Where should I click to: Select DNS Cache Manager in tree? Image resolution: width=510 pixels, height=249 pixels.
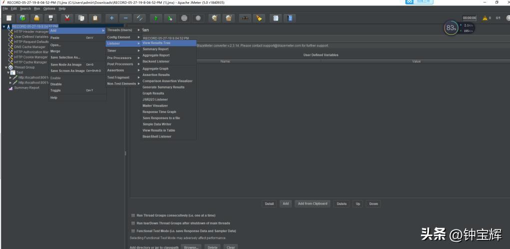[x=30, y=47]
